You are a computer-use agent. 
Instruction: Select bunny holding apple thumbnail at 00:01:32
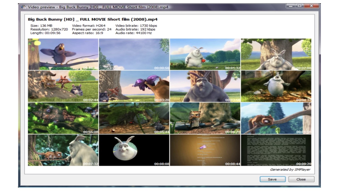(x=205, y=54)
